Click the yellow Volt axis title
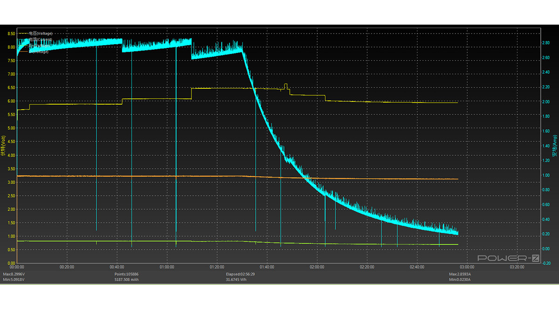 pyautogui.click(x=4, y=146)
